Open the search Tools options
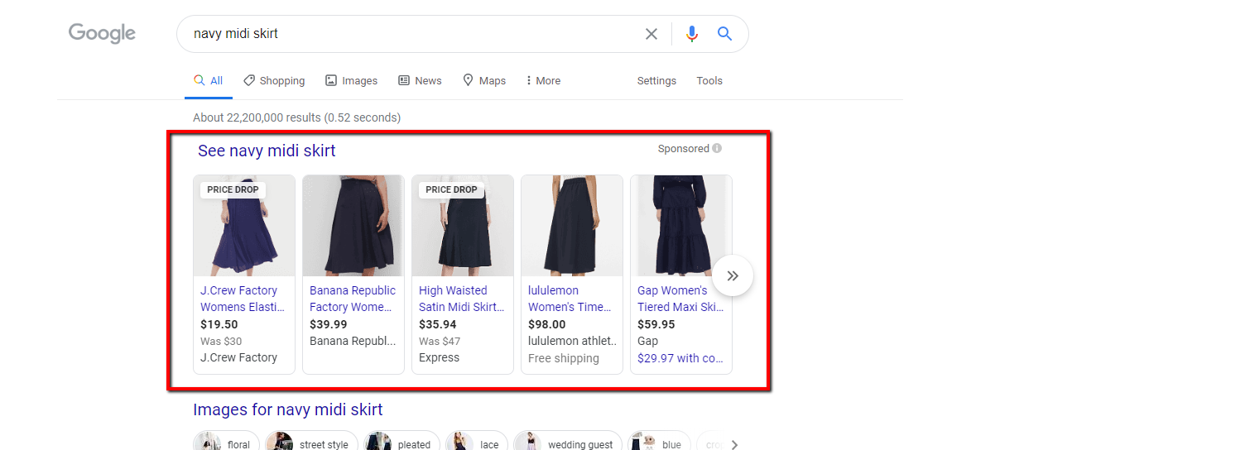This screenshot has height=450, width=1250. pos(709,81)
